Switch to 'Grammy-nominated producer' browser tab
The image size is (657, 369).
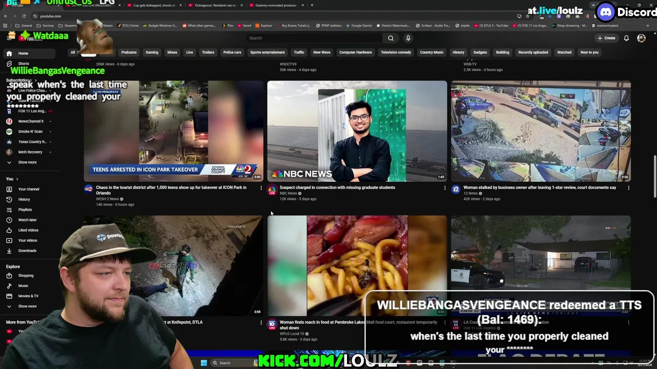coord(276,5)
